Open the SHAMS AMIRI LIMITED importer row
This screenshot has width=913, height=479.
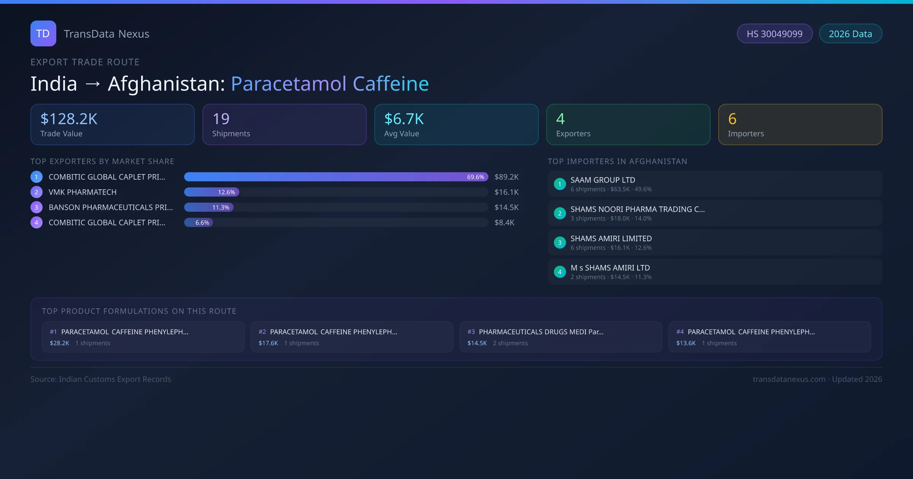coord(714,243)
